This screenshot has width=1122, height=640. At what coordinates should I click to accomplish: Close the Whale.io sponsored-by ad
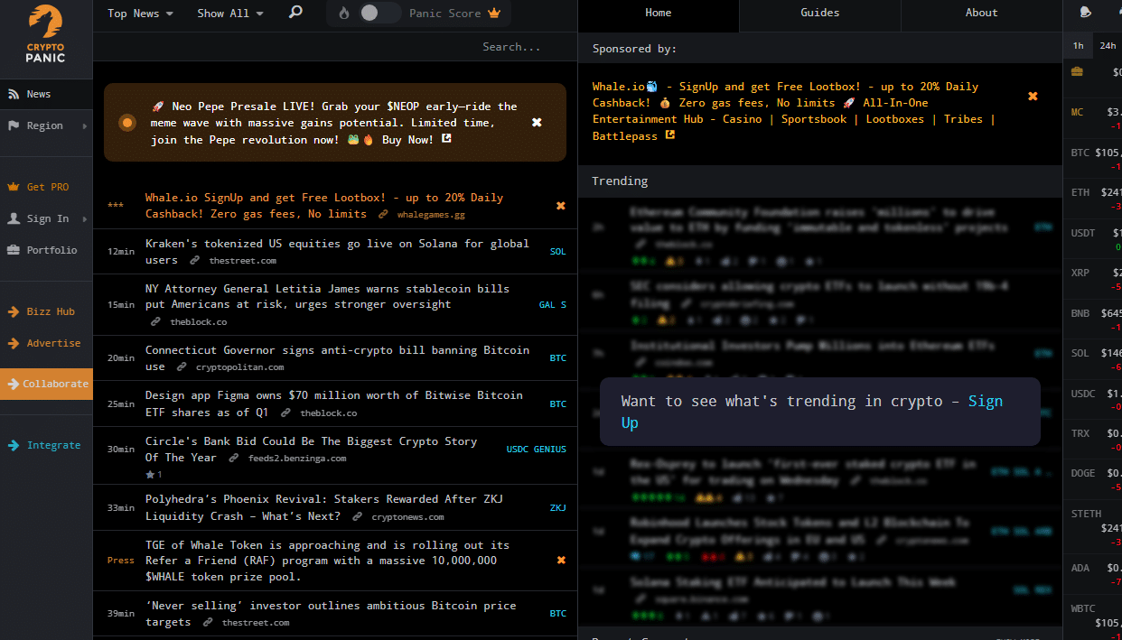point(1033,96)
